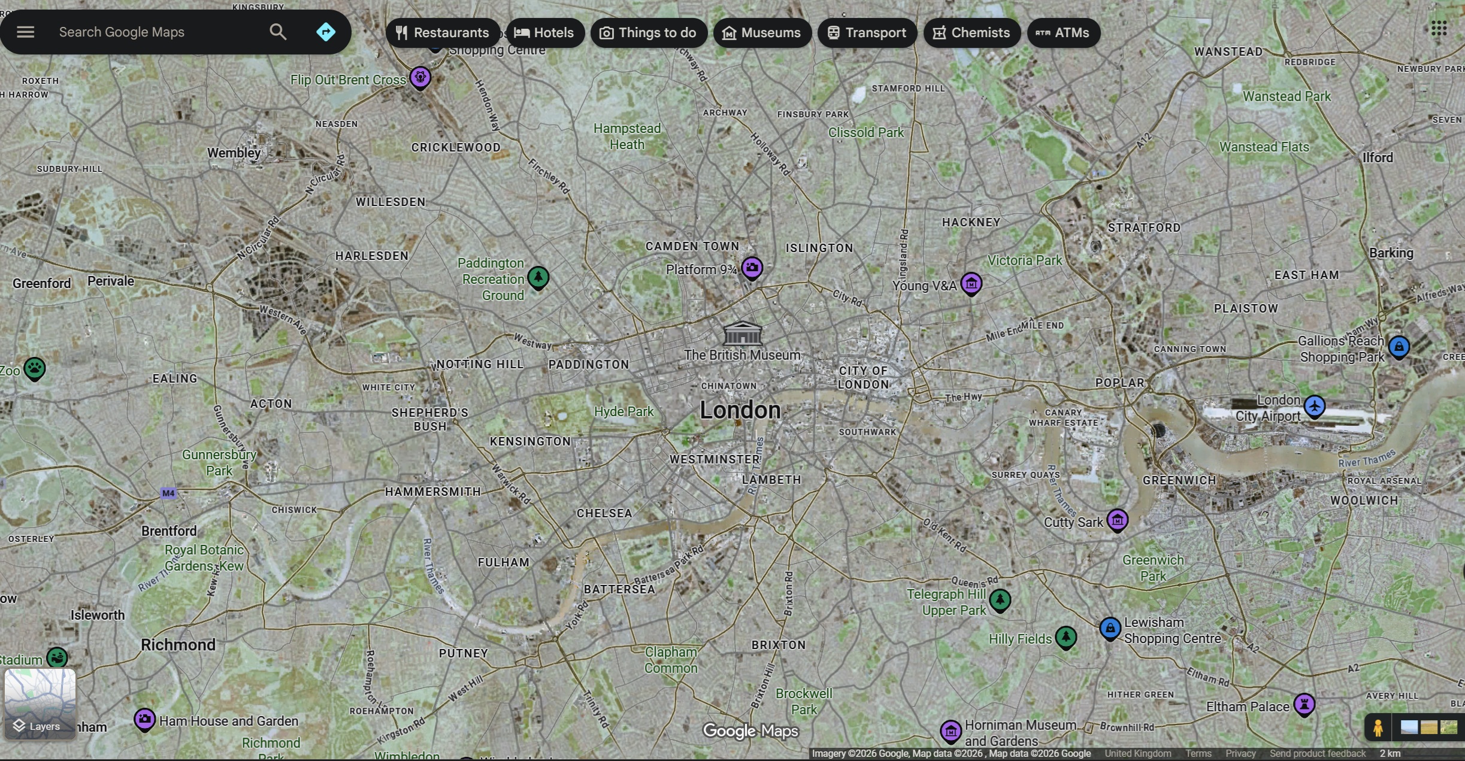The height and width of the screenshot is (761, 1465).
Task: Select the ATMs category chip
Action: pos(1063,32)
